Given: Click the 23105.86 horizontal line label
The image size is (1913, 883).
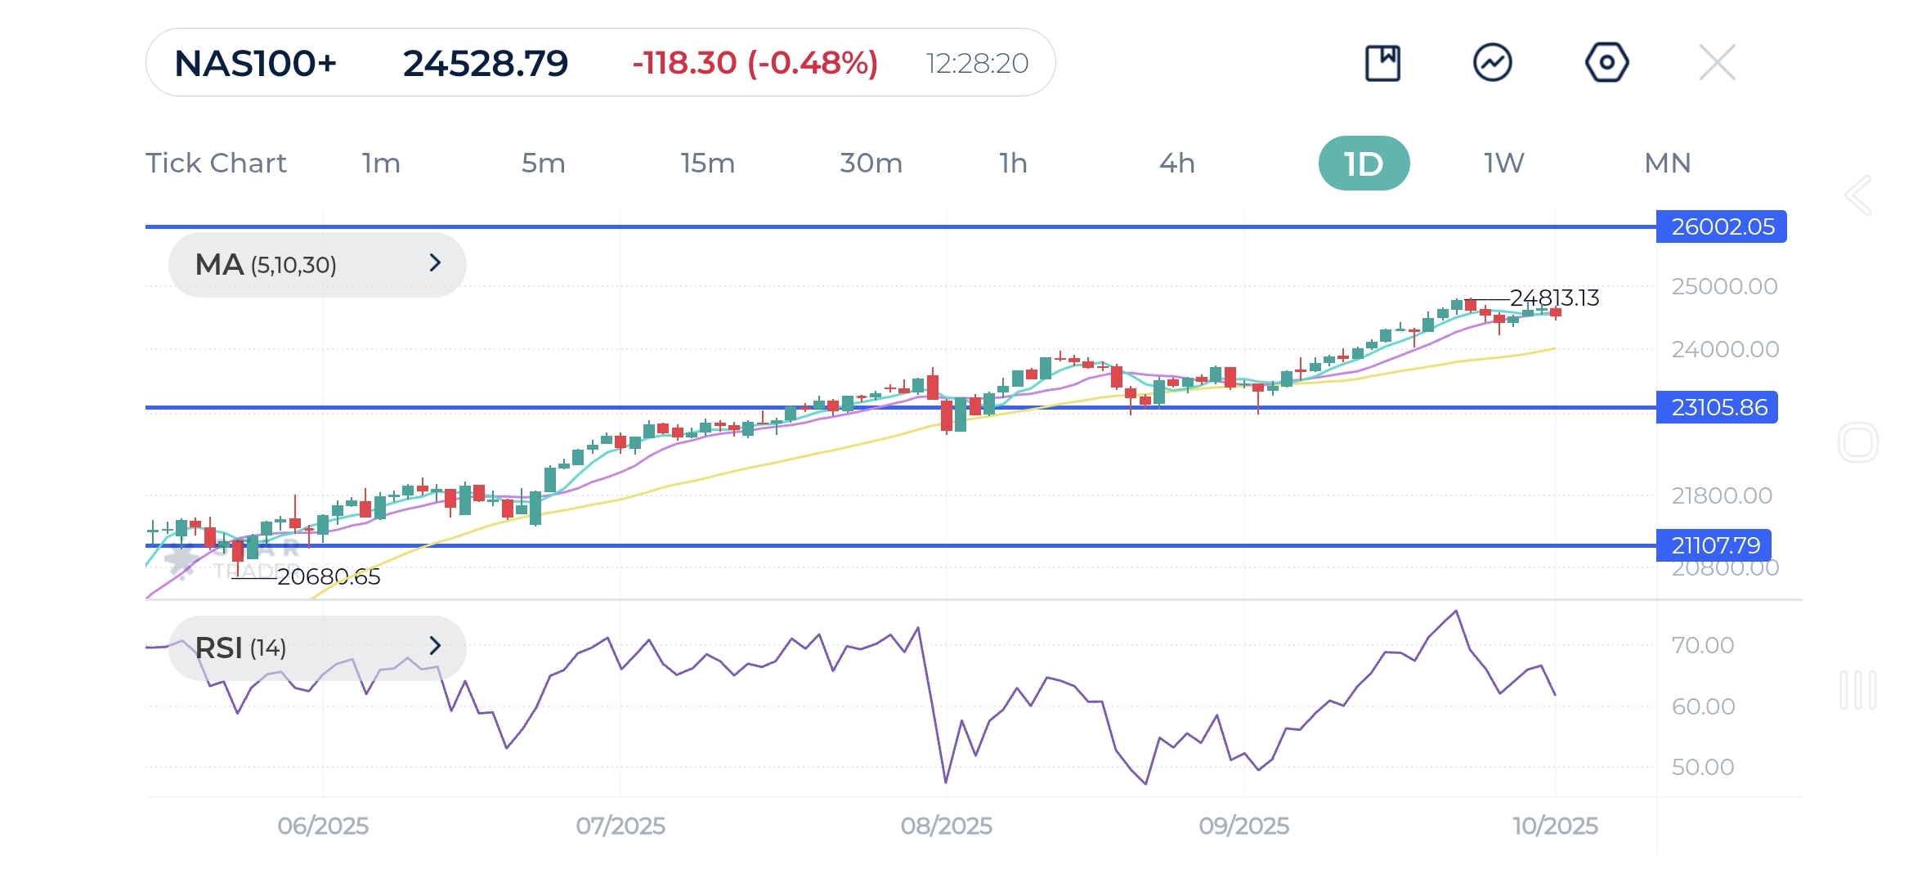Looking at the screenshot, I should tap(1718, 407).
